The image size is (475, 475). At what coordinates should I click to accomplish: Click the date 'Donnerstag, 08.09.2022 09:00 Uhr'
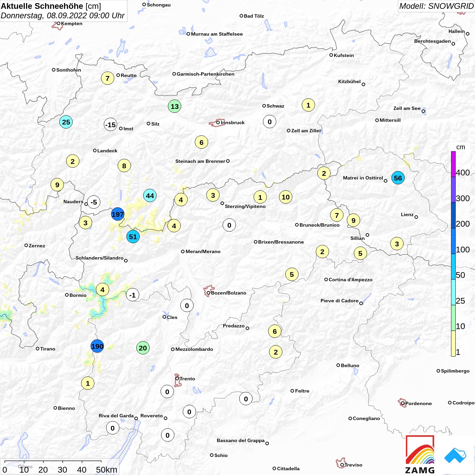63,16
